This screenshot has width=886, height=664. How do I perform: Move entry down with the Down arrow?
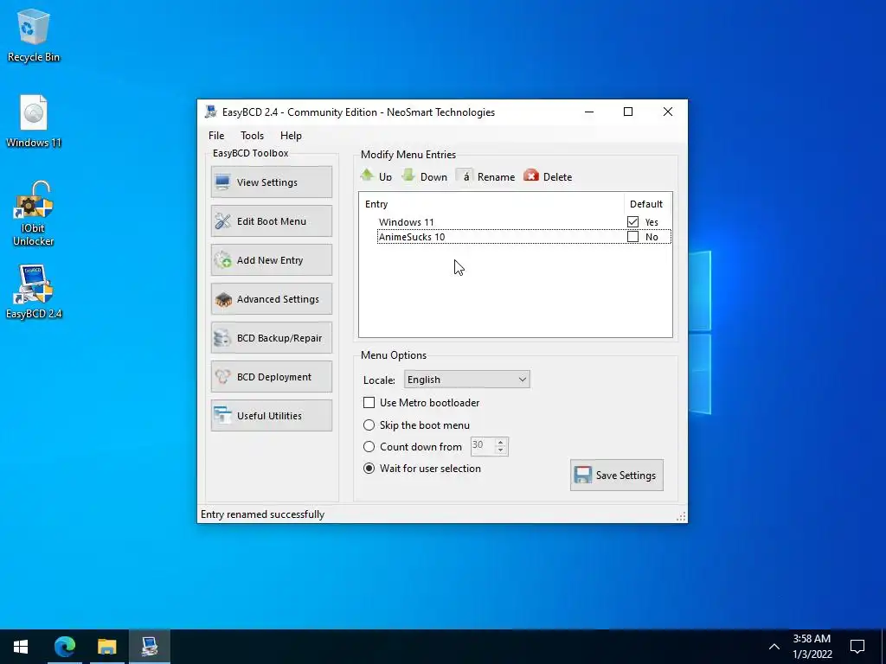coord(424,176)
